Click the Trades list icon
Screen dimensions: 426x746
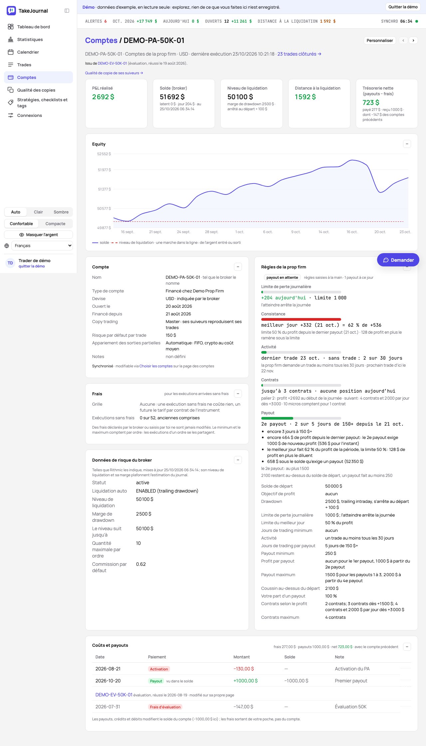11,65
